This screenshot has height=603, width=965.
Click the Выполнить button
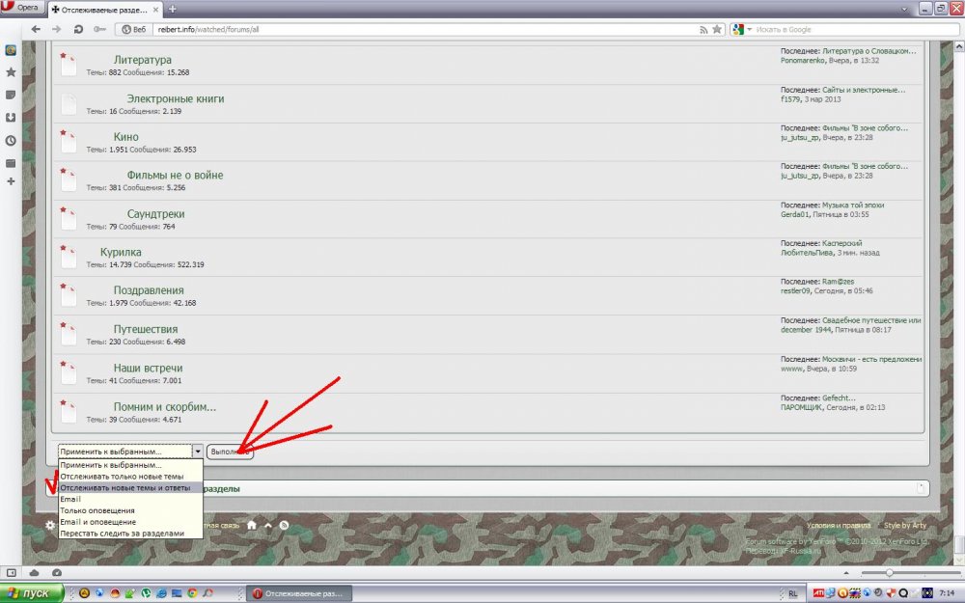[x=230, y=451]
